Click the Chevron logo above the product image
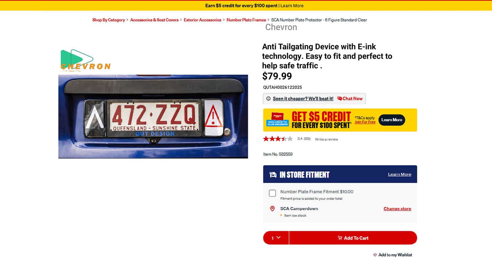Screen dimensions: 492x262 pyautogui.click(x=86, y=60)
